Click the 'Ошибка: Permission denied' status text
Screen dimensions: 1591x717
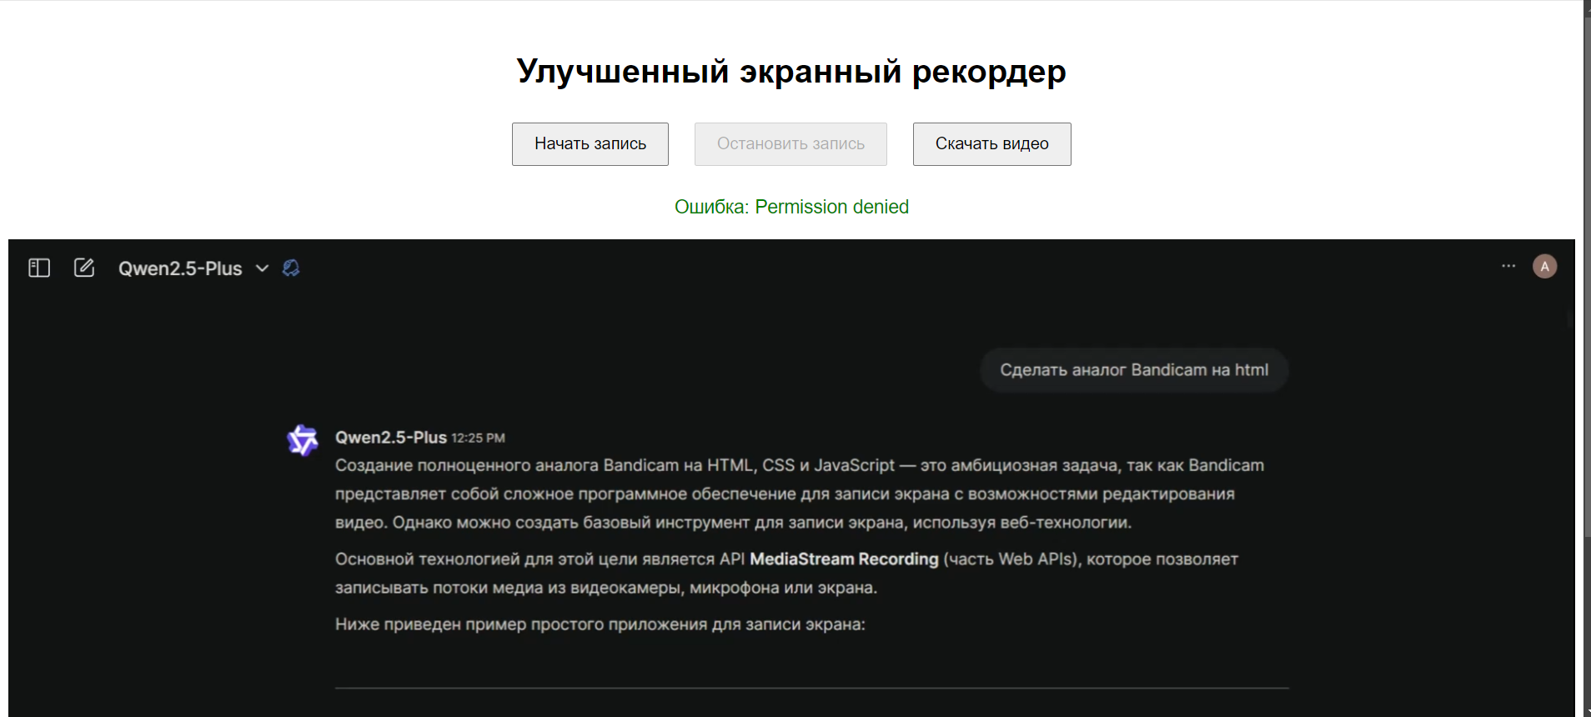coord(791,207)
